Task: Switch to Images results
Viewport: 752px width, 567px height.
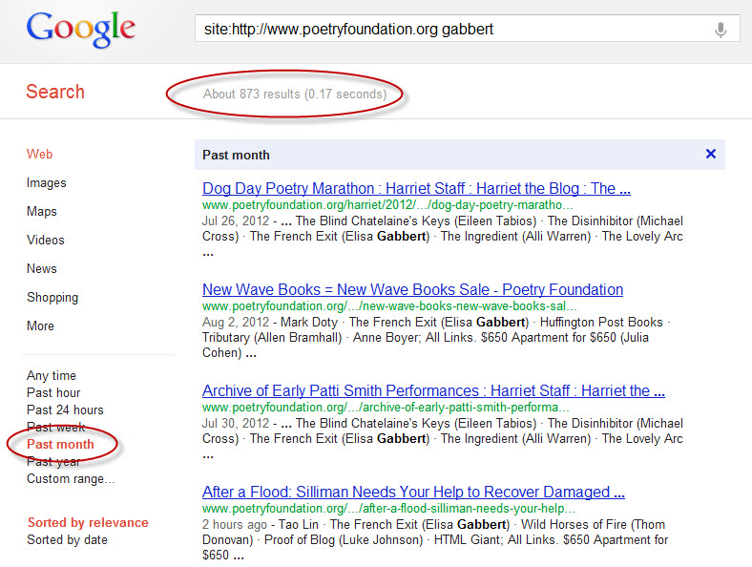Action: 46,182
